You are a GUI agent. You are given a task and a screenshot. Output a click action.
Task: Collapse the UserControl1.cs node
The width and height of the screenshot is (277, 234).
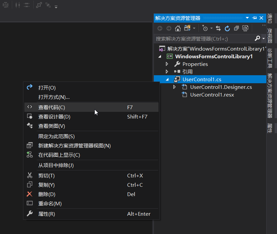167,80
